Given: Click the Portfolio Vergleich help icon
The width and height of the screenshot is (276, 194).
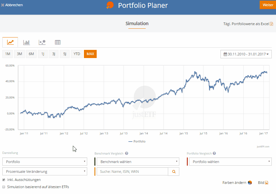Looking at the screenshot, I should (214, 153).
